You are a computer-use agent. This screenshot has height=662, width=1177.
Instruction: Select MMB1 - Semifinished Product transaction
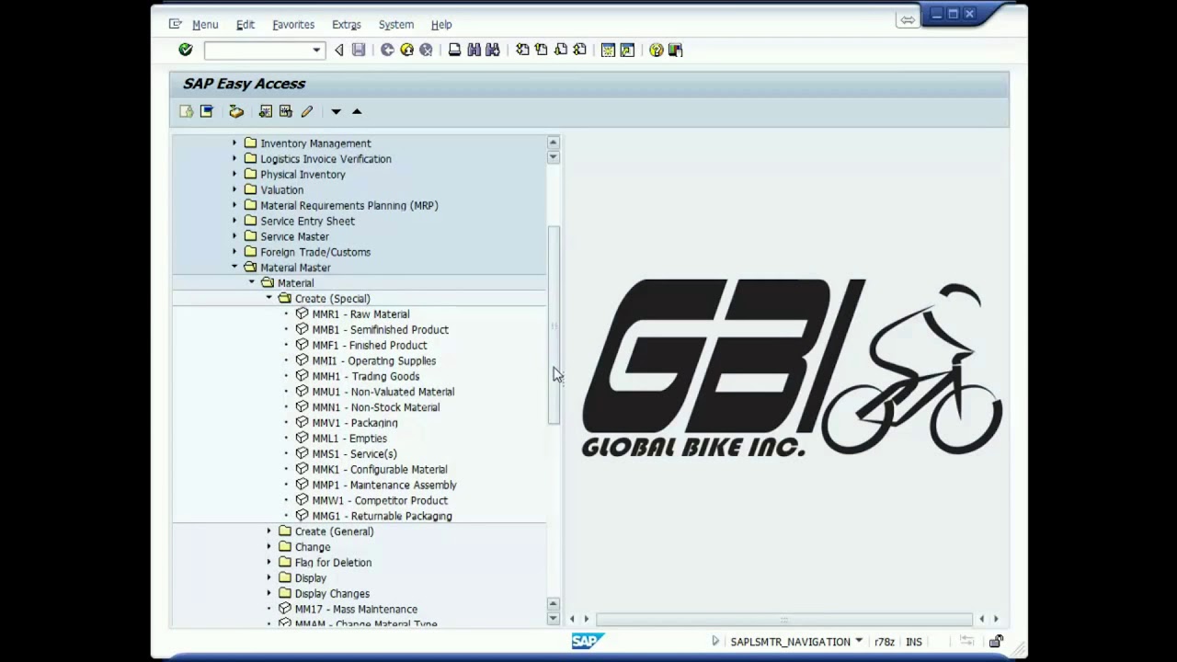[381, 330]
